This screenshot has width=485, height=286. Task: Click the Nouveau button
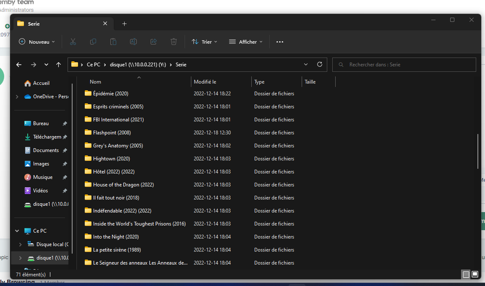37,42
